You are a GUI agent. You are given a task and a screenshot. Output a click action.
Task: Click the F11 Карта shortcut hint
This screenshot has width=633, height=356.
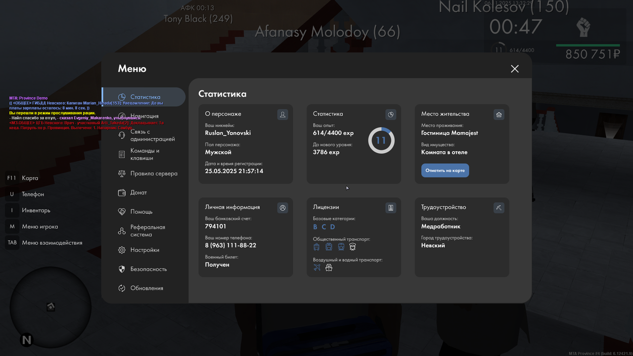23,178
